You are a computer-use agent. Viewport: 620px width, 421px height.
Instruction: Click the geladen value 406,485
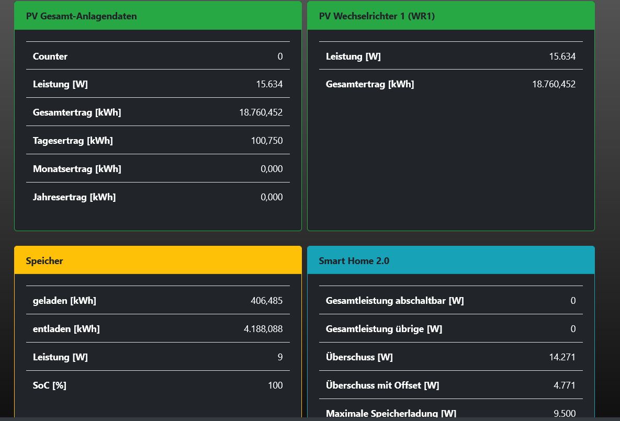tap(267, 301)
